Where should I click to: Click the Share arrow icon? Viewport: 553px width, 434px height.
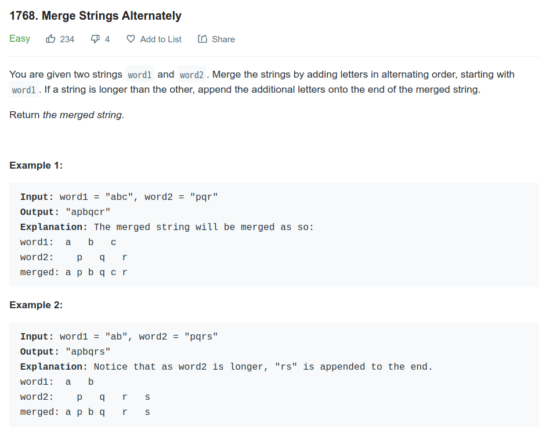pos(203,39)
